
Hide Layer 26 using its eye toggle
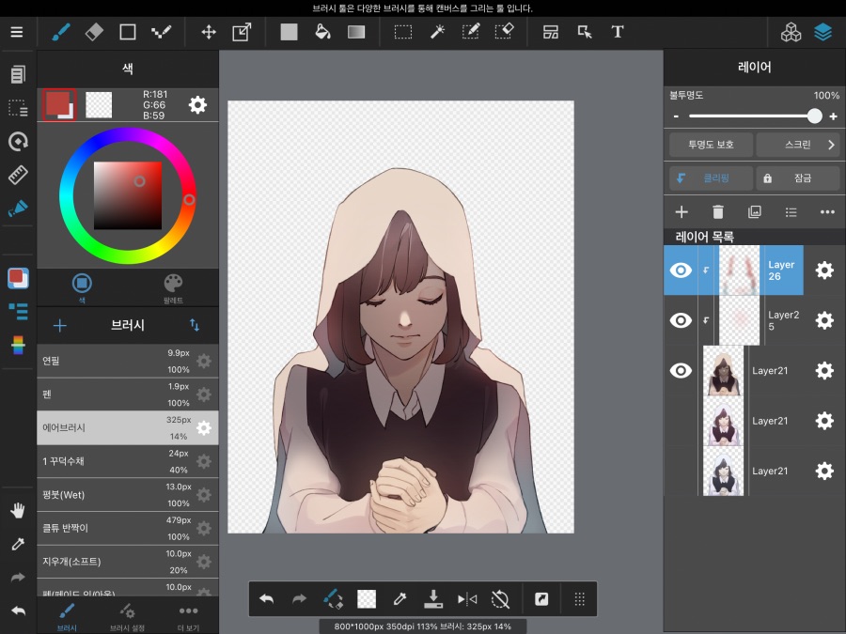point(681,270)
